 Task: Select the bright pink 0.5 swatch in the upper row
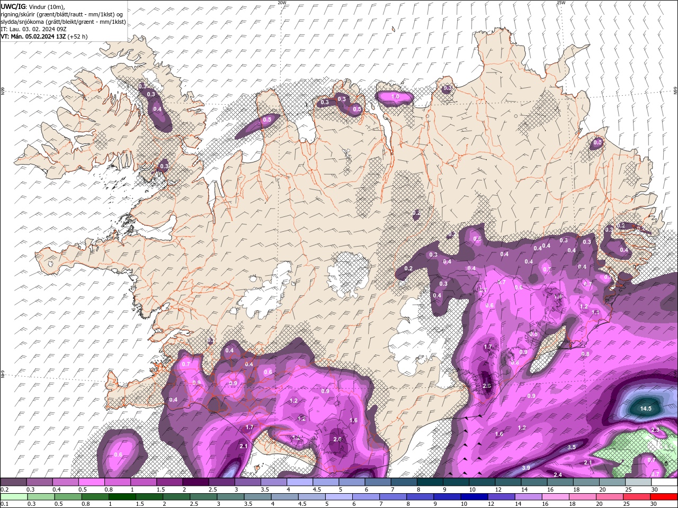tap(91, 482)
